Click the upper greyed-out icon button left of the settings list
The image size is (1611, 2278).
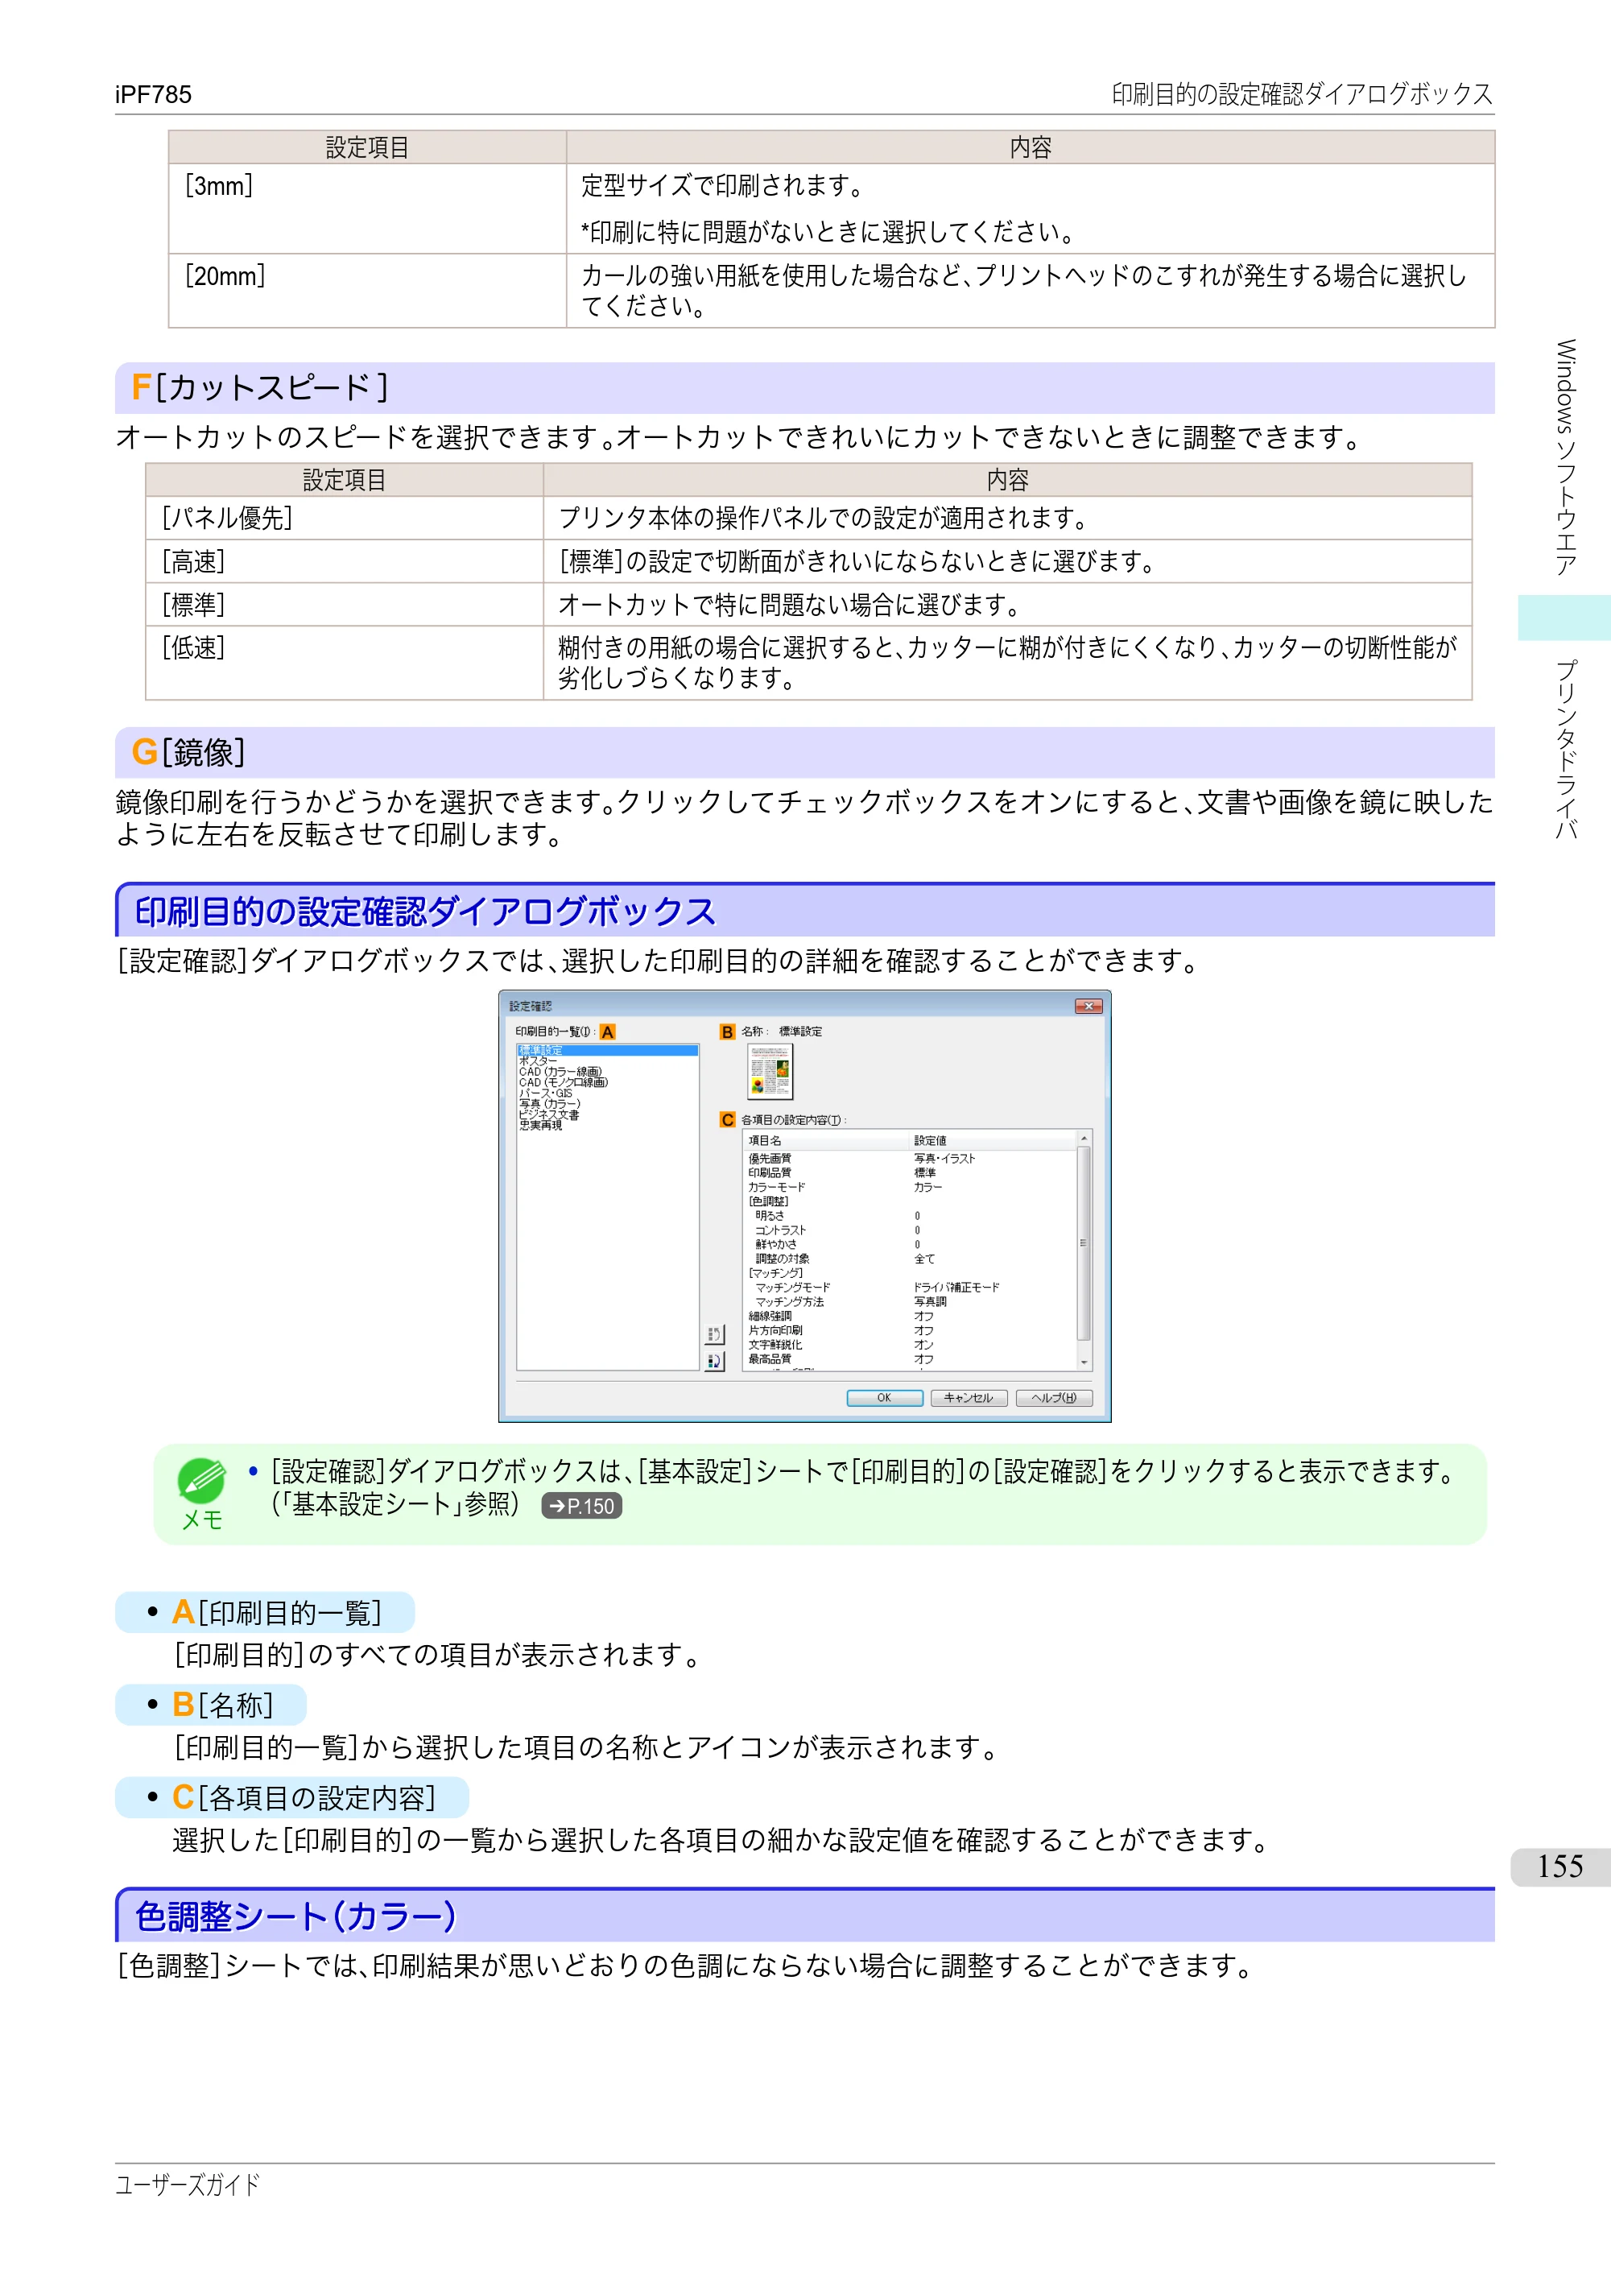[714, 1333]
